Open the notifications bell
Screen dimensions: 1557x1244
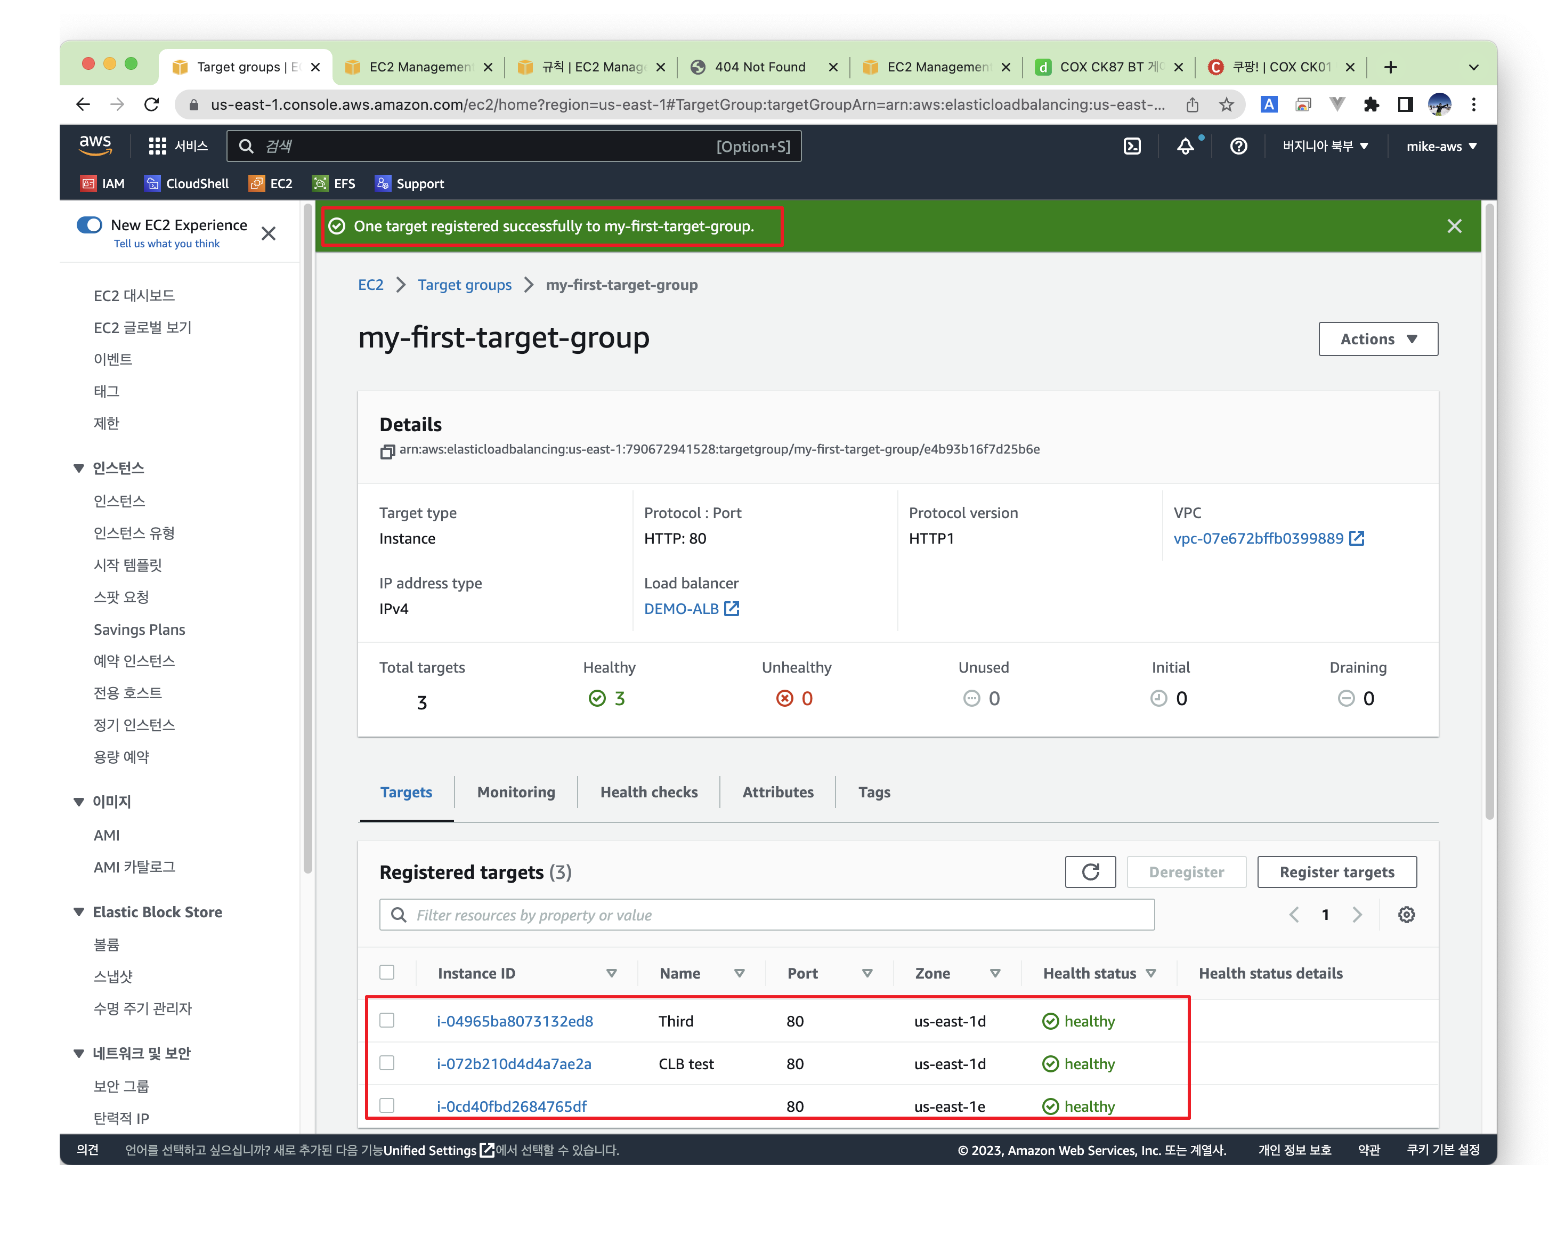pos(1185,146)
